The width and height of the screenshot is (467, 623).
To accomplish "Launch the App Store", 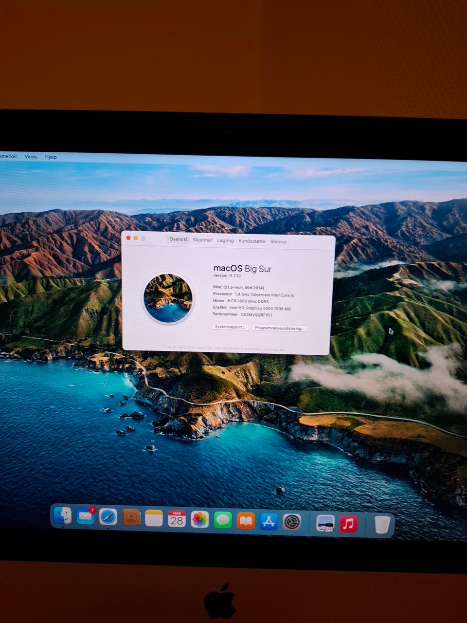I will 269,522.
